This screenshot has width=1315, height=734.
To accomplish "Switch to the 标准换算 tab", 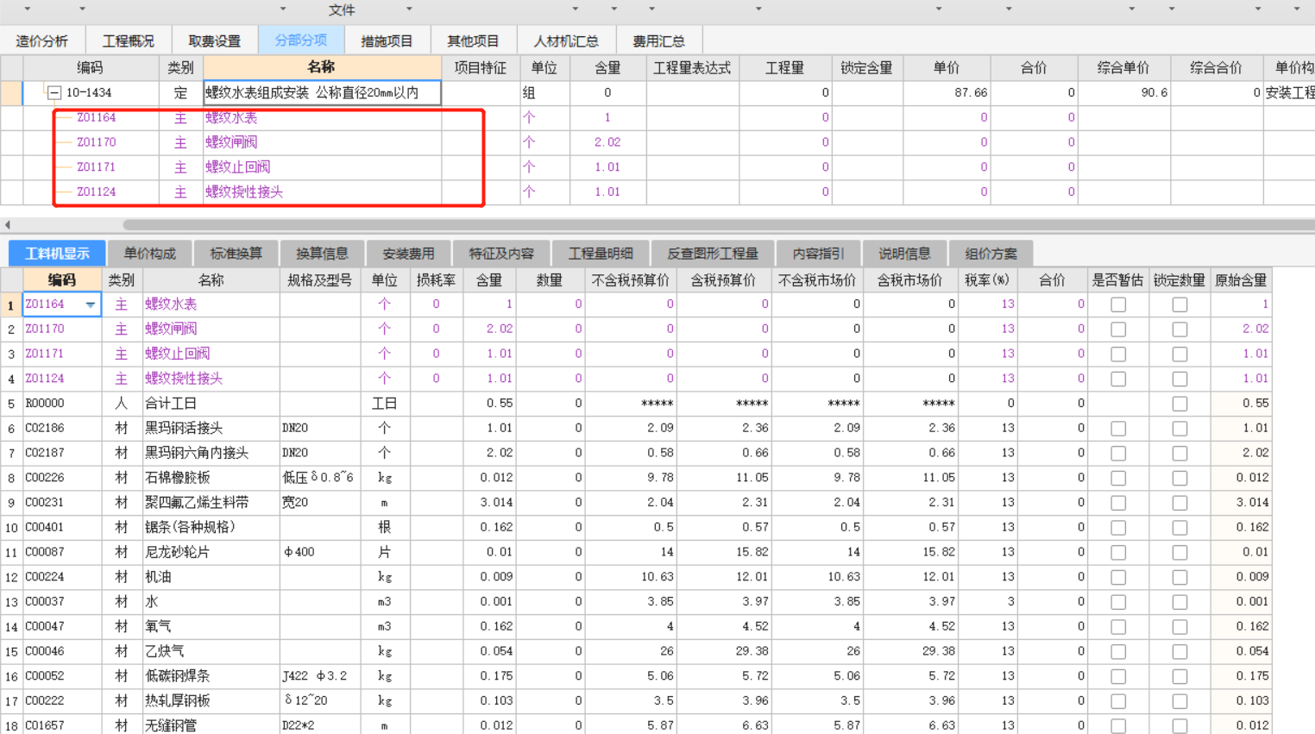I will click(236, 254).
